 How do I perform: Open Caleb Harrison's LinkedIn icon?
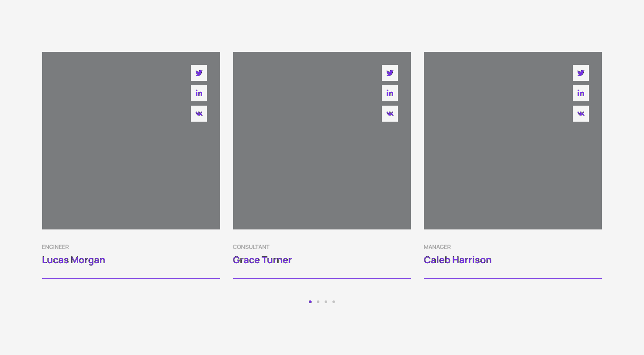[x=581, y=93]
